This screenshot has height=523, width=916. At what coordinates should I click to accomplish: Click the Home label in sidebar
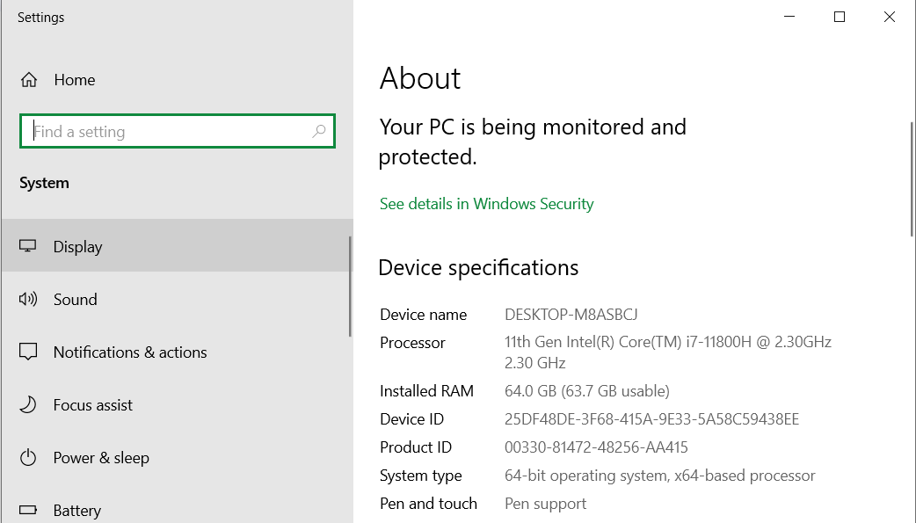[75, 80]
